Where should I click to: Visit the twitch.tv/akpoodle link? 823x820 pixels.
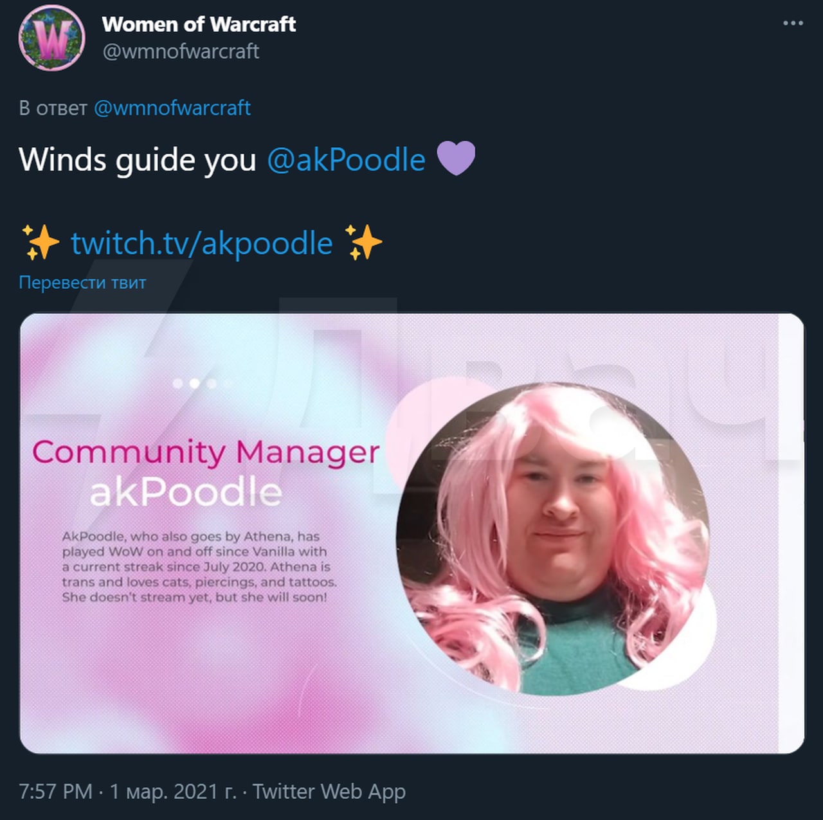pyautogui.click(x=201, y=244)
